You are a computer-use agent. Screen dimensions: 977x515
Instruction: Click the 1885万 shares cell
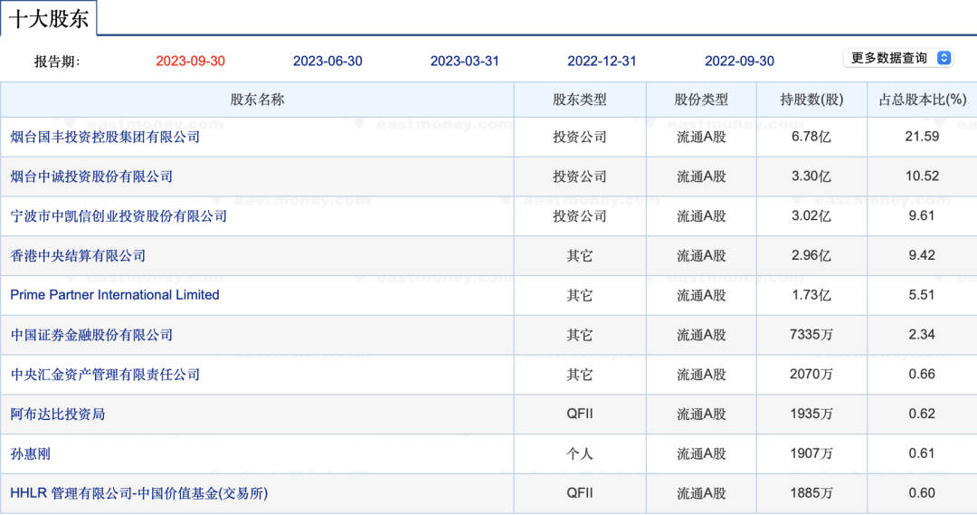pyautogui.click(x=811, y=493)
